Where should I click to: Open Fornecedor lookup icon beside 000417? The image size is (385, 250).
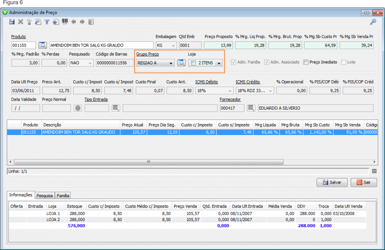click(251, 108)
